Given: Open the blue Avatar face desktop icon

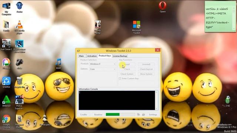Looking at the screenshot, I should point(19,7).
